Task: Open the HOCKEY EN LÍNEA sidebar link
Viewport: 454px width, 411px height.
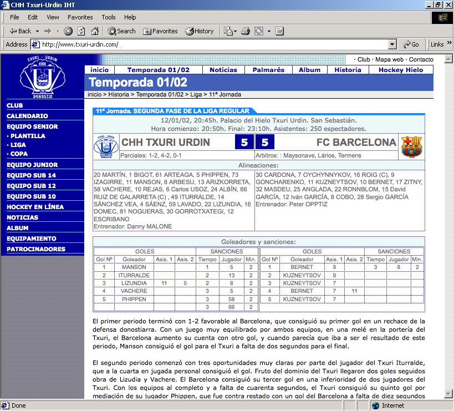Action: pyautogui.click(x=35, y=207)
